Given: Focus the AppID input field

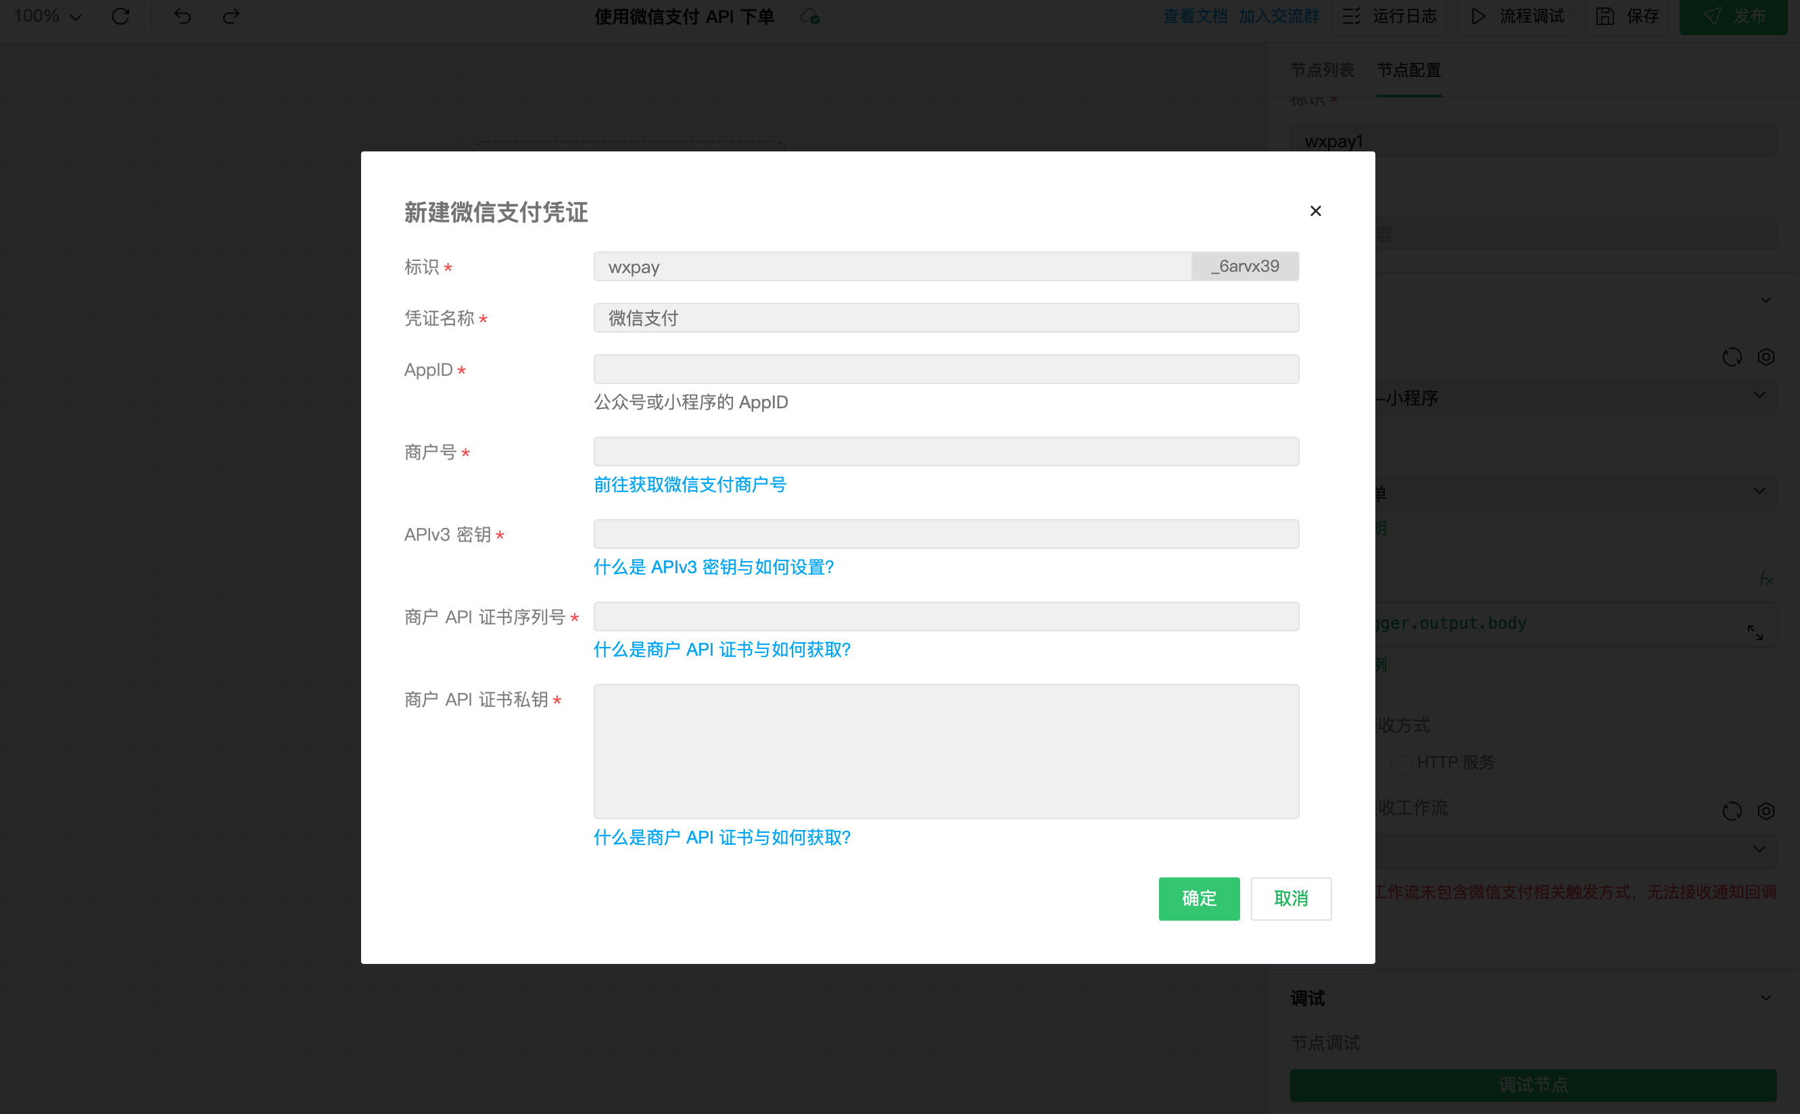Looking at the screenshot, I should tap(946, 369).
